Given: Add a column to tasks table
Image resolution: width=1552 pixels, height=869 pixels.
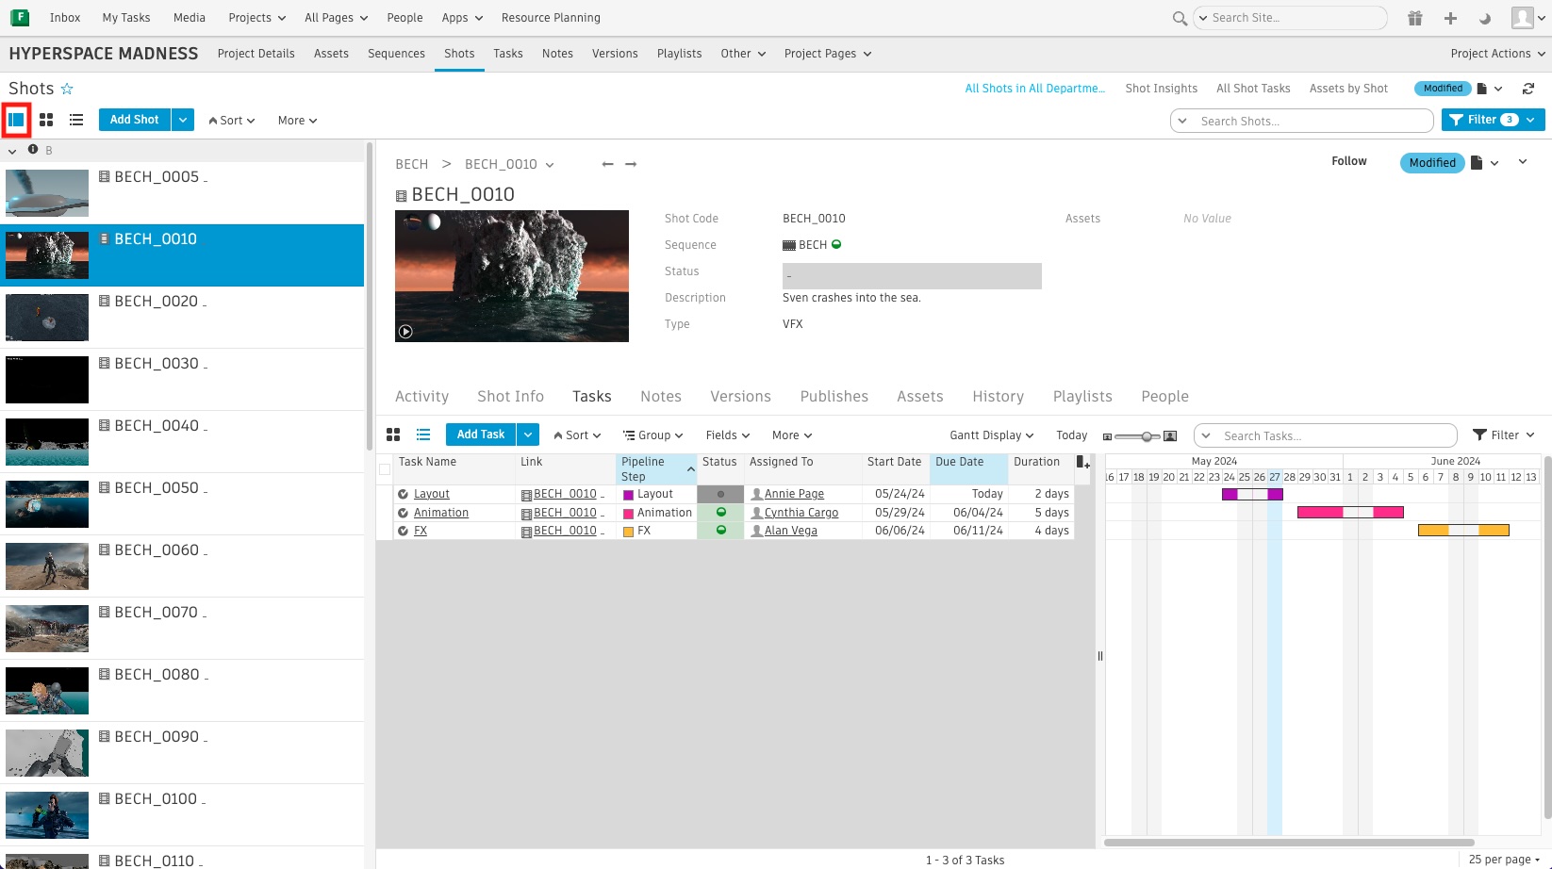Looking at the screenshot, I should click(1082, 463).
